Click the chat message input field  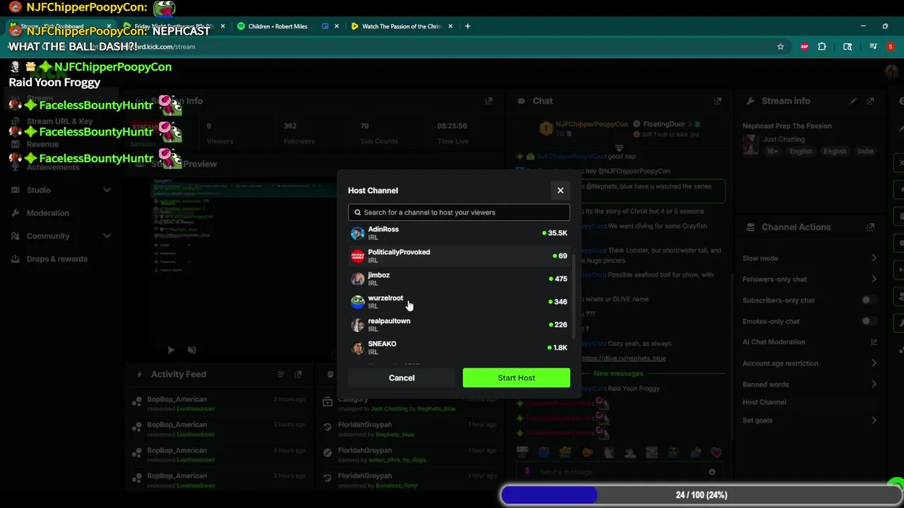pyautogui.click(x=621, y=472)
